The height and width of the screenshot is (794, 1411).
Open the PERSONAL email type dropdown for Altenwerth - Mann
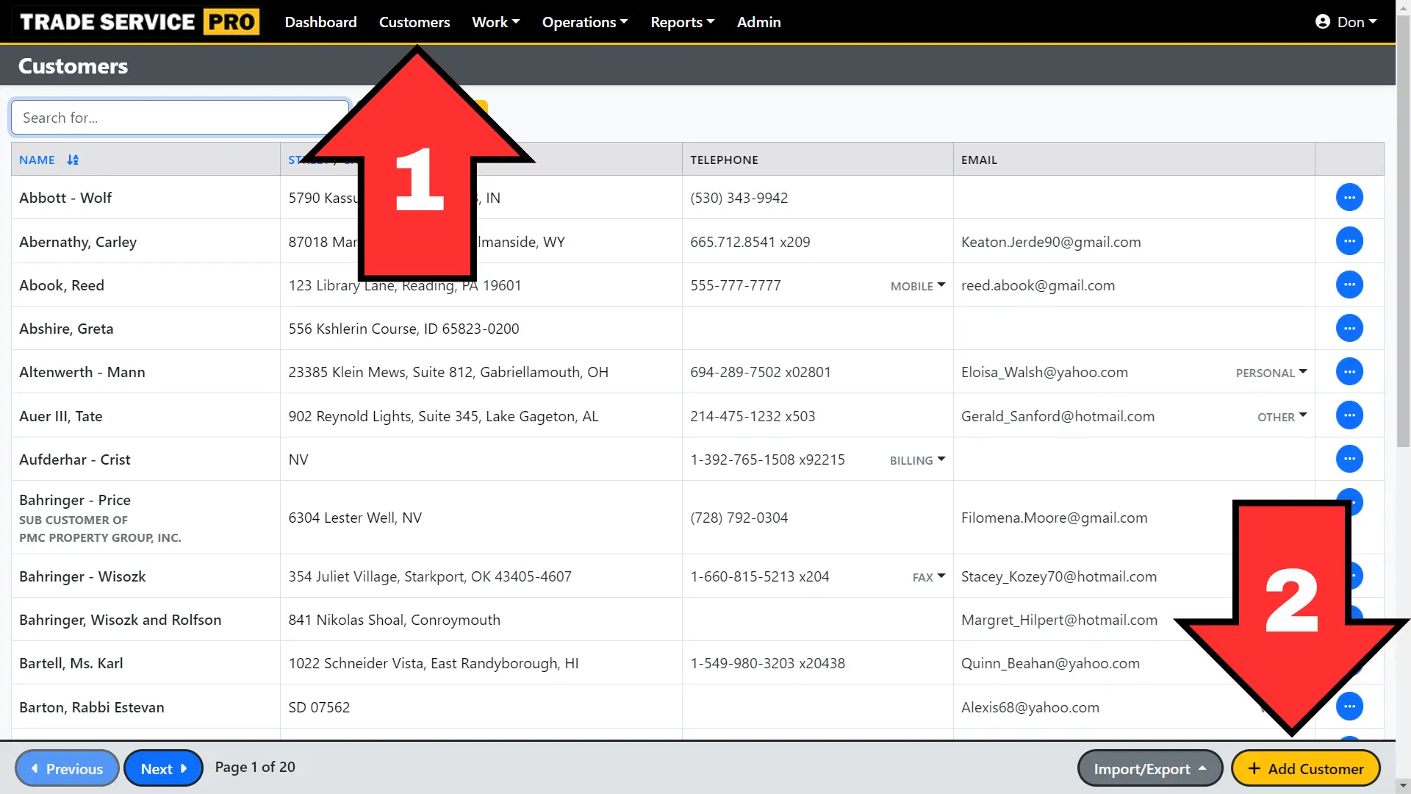tap(1303, 372)
